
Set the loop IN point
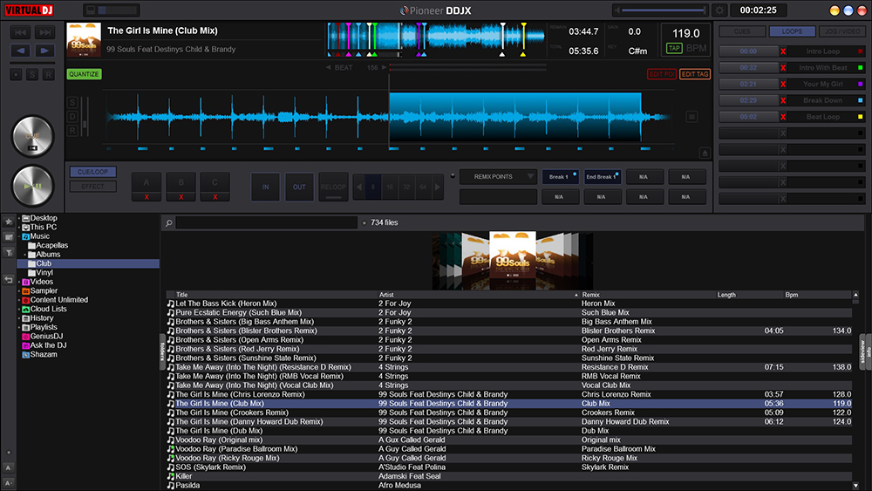point(265,187)
